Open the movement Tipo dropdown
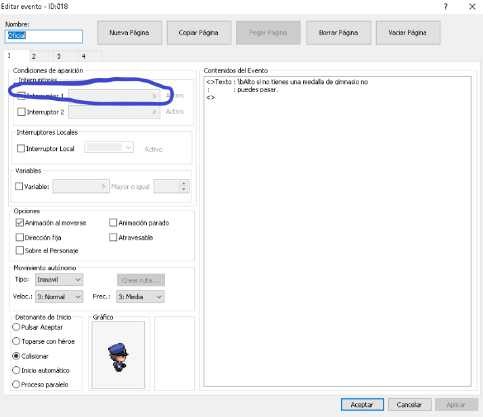 pyautogui.click(x=59, y=280)
